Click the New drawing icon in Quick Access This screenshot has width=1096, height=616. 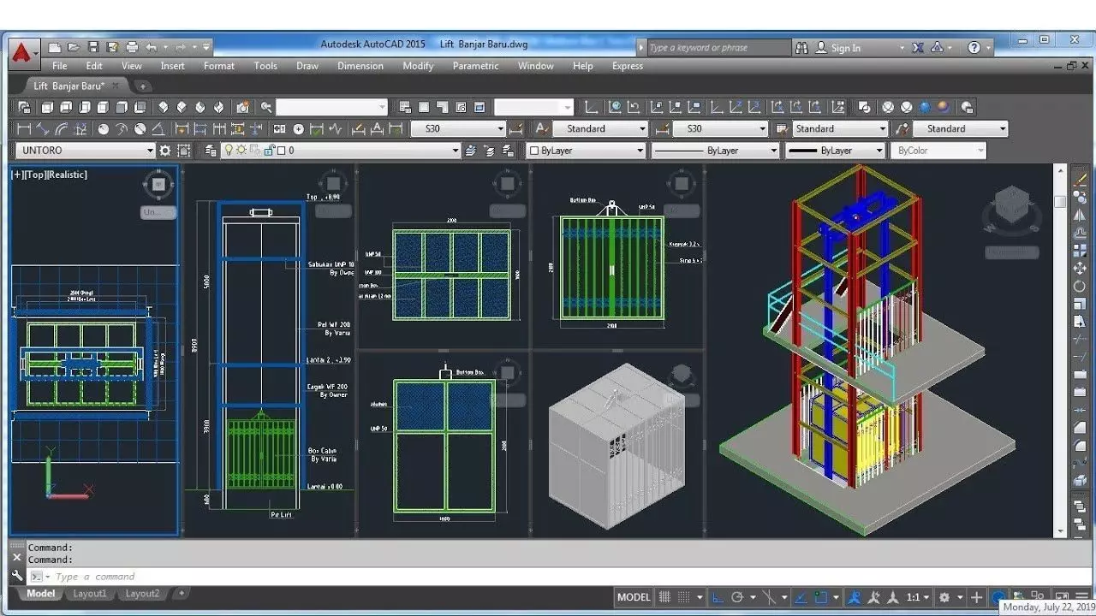click(55, 47)
